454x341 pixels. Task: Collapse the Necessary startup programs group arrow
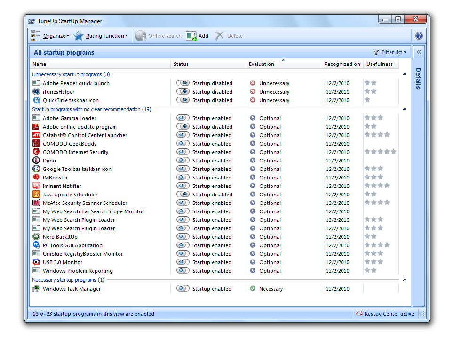coord(405,280)
